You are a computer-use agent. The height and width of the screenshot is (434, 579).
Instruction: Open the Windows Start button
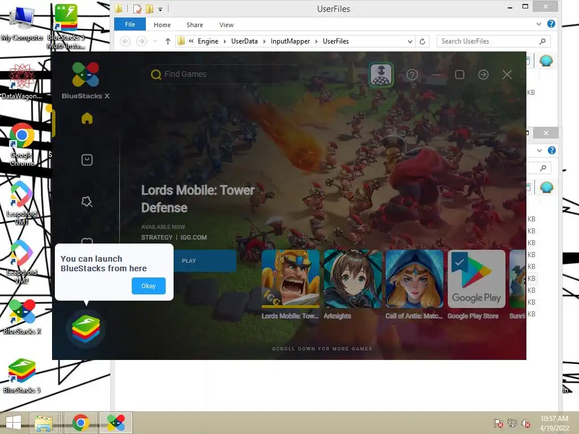coord(14,423)
